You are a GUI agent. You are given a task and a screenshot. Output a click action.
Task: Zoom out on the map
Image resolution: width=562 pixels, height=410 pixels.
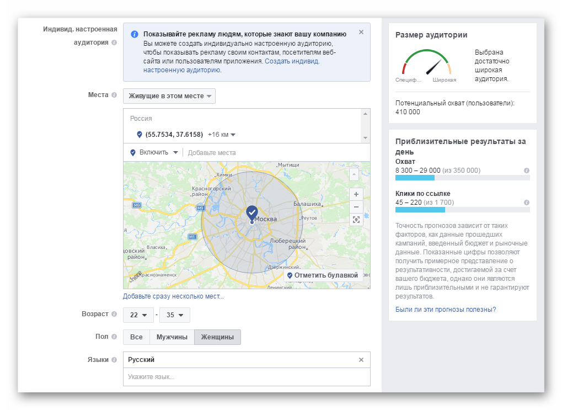[356, 207]
